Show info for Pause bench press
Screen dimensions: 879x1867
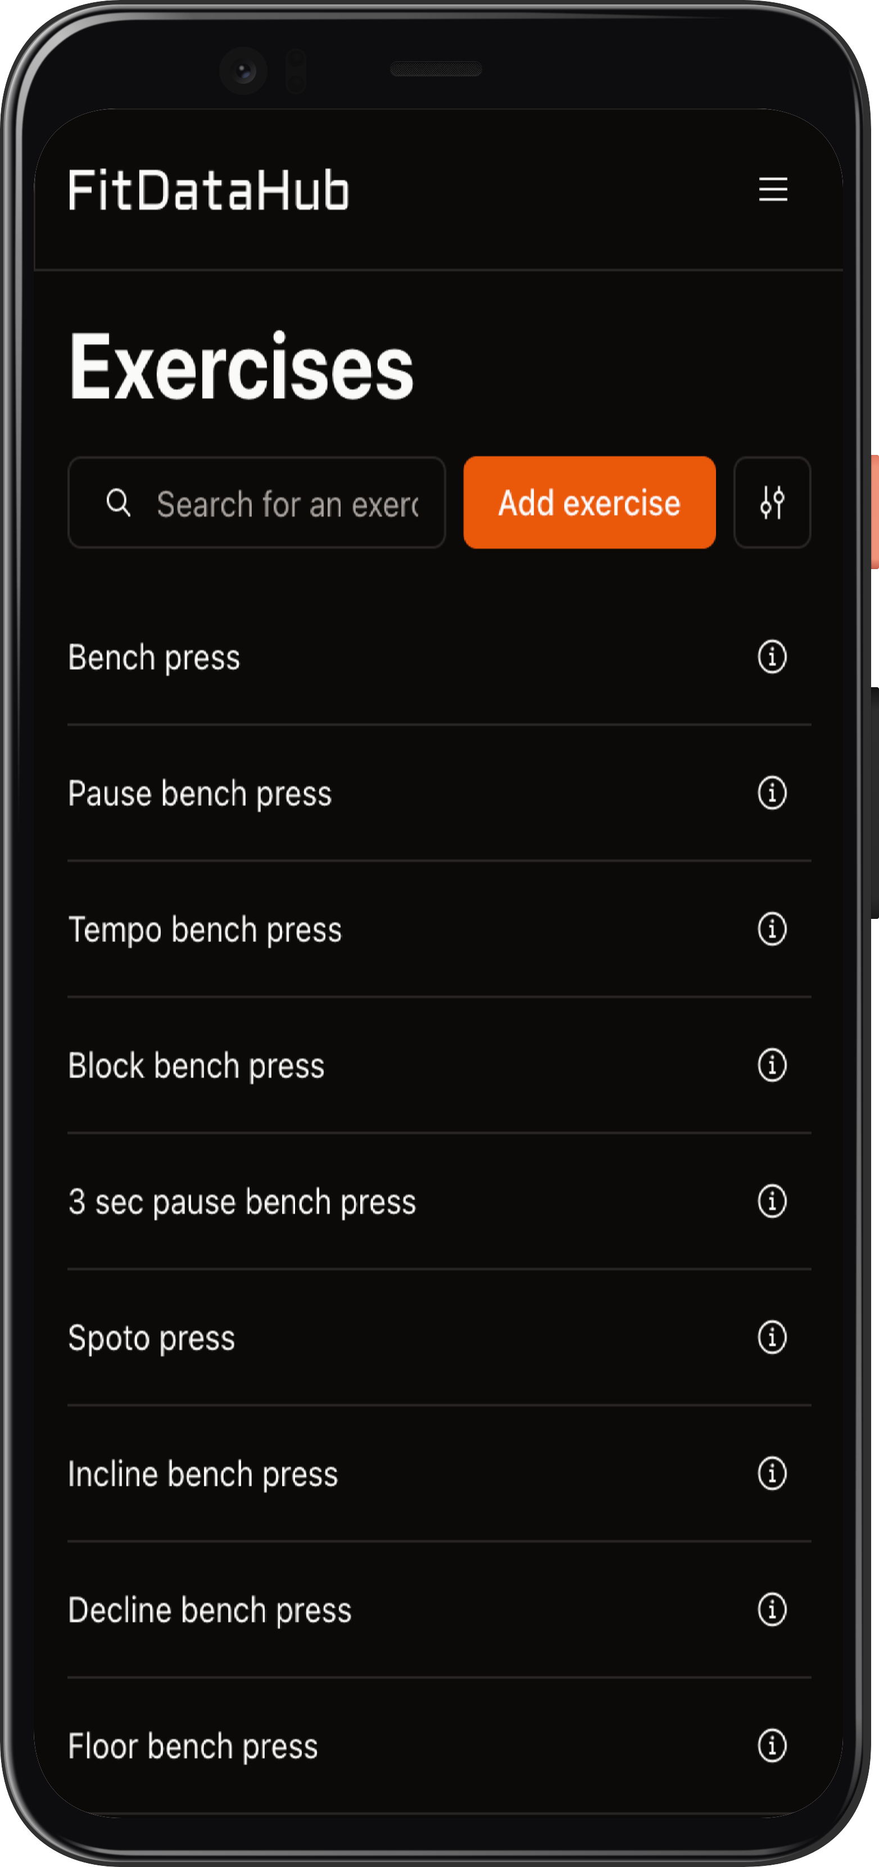772,793
